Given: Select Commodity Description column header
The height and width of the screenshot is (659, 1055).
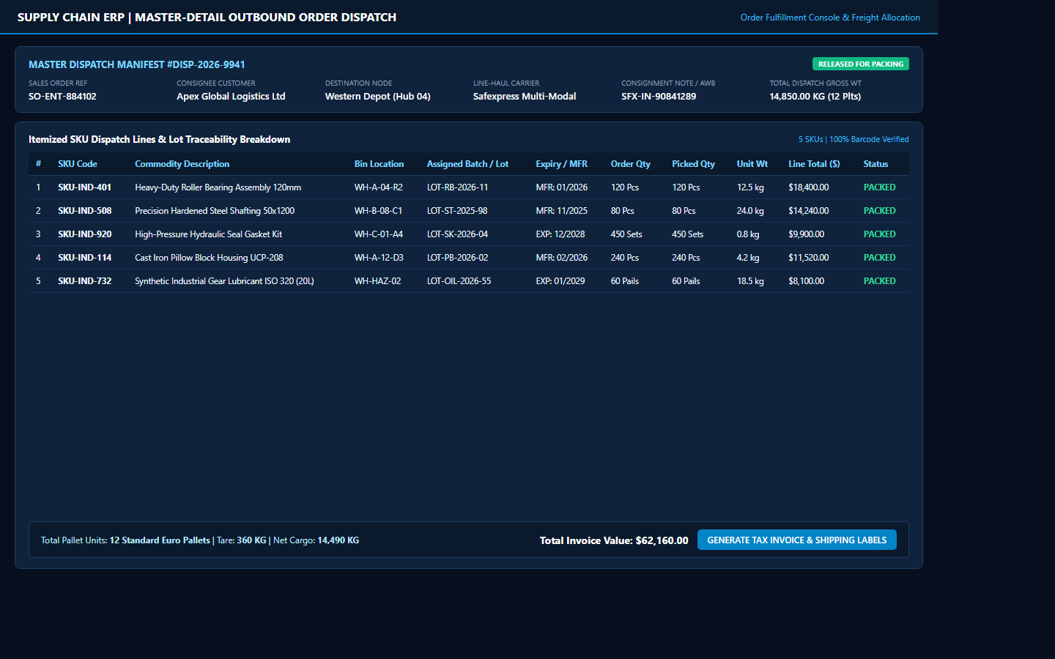Looking at the screenshot, I should click(x=182, y=164).
